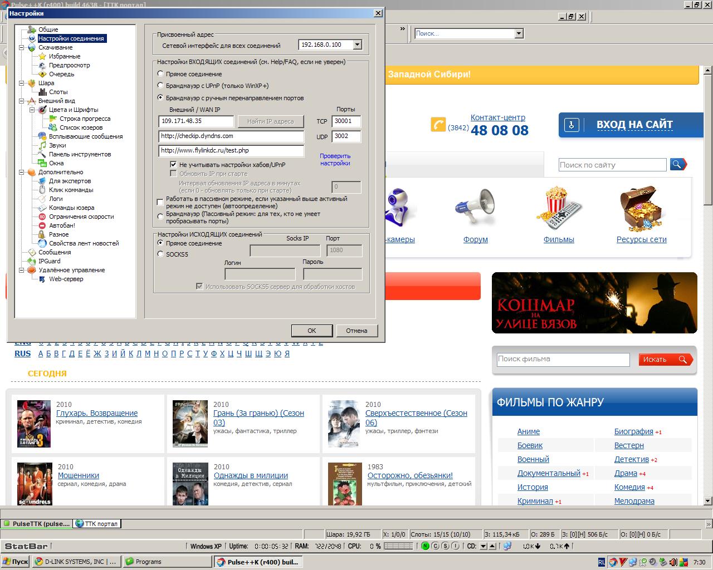This screenshot has width=713, height=570.
Task: Click the popcorn Фильмы icon on the portal
Action: [559, 209]
